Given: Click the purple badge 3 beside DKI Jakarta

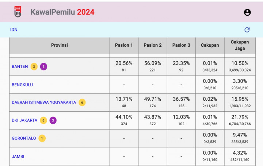Looking at the screenshot, I should (53, 120).
